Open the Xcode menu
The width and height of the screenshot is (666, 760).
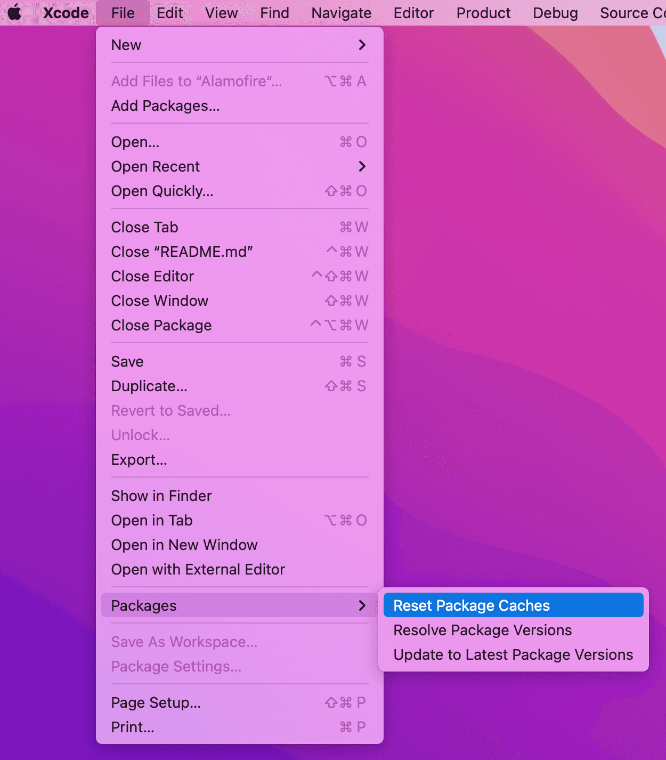65,12
